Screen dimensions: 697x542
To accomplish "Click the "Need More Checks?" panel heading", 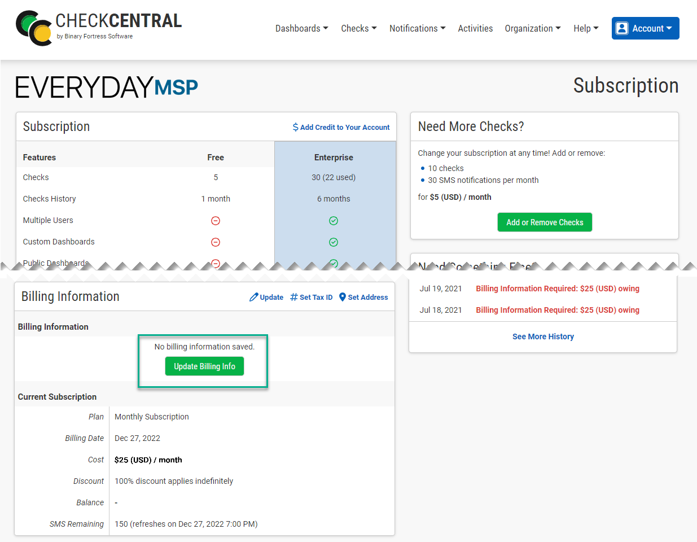I will click(x=471, y=126).
